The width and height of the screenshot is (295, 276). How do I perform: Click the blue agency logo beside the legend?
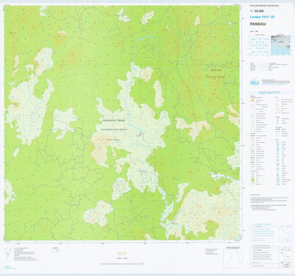pyautogui.click(x=254, y=83)
